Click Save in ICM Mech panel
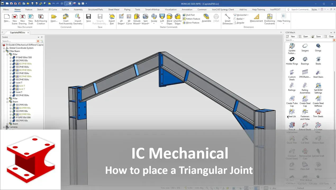The width and height of the screenshot is (336, 190). click(316, 37)
